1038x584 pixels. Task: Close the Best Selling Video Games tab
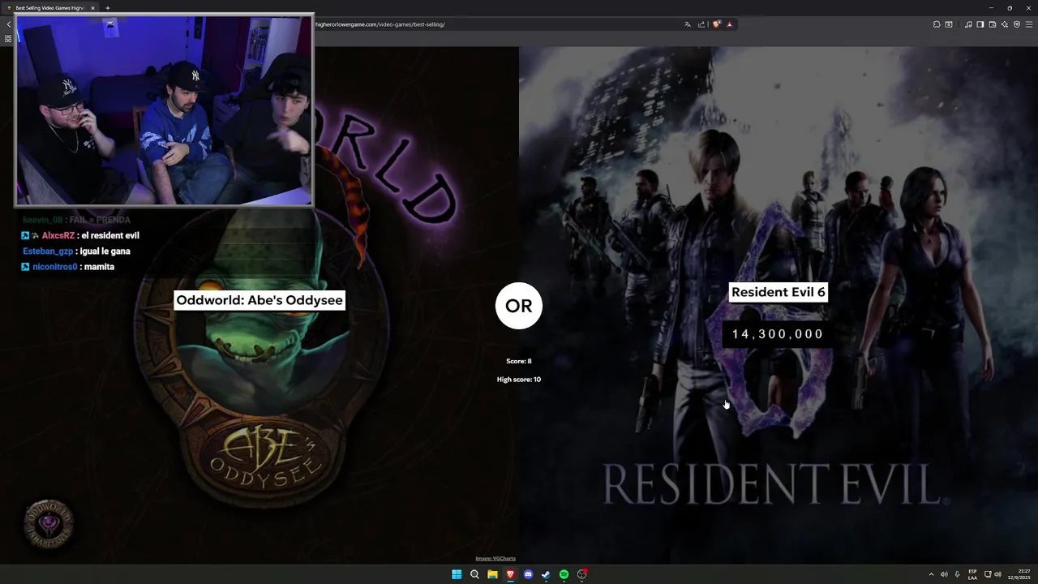point(92,7)
